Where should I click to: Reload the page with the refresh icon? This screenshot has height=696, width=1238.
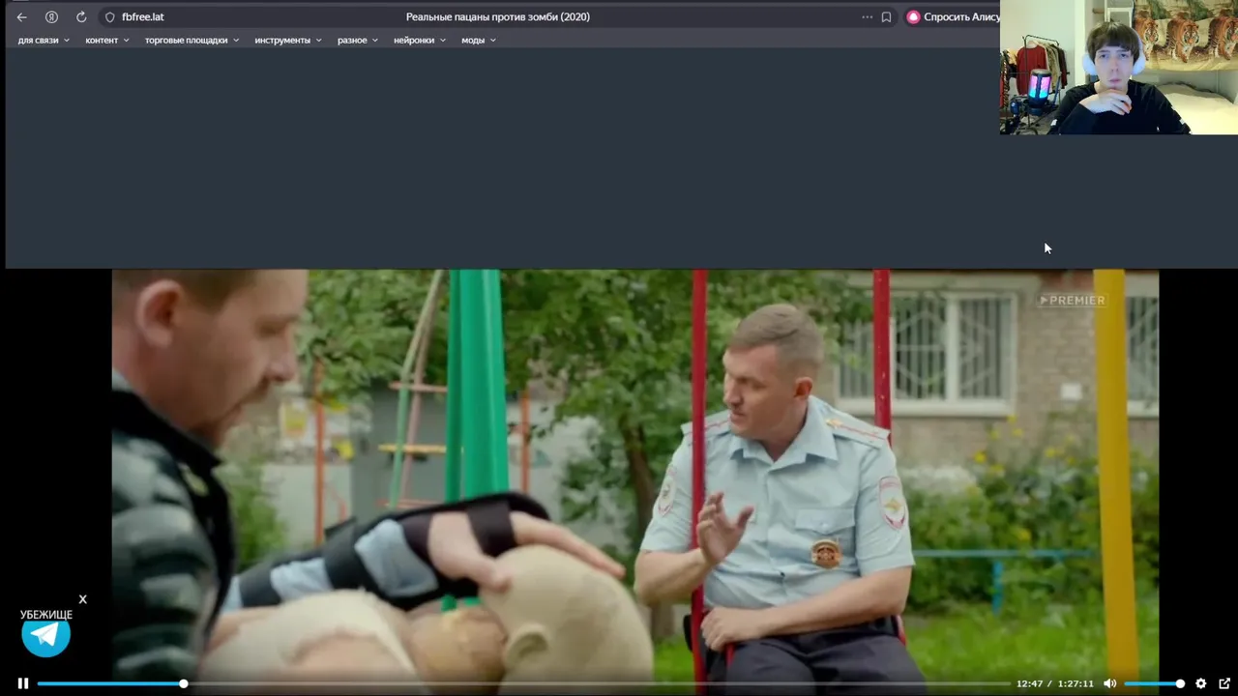click(81, 16)
